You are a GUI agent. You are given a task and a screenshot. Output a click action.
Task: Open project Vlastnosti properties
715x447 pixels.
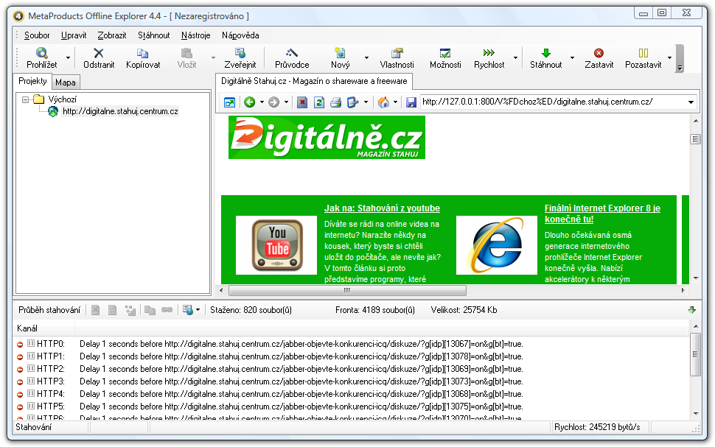coord(397,58)
